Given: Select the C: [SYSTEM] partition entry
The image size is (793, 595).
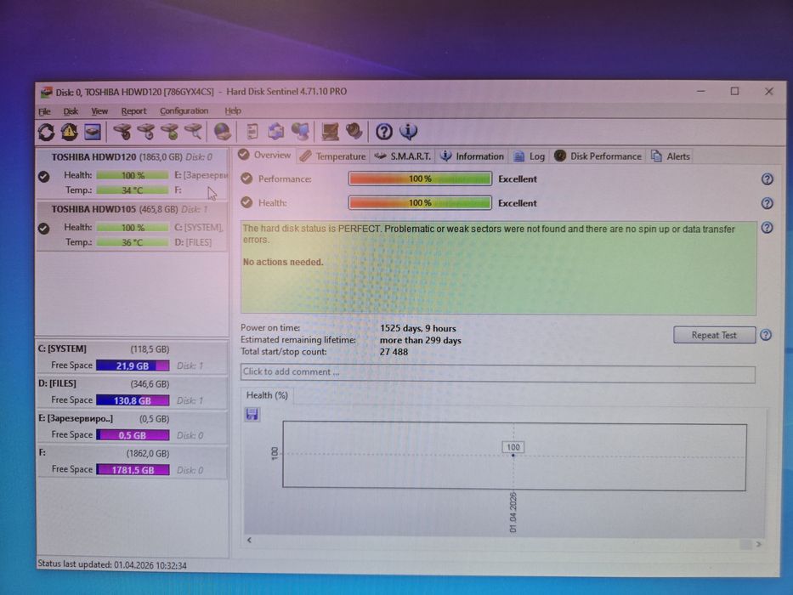Looking at the screenshot, I should (132, 357).
